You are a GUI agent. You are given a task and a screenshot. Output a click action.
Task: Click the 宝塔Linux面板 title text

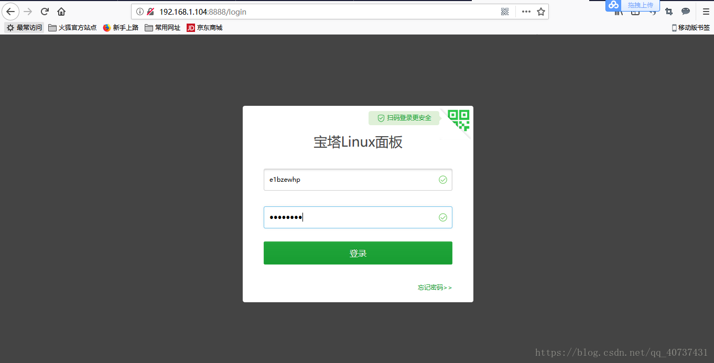tap(358, 142)
